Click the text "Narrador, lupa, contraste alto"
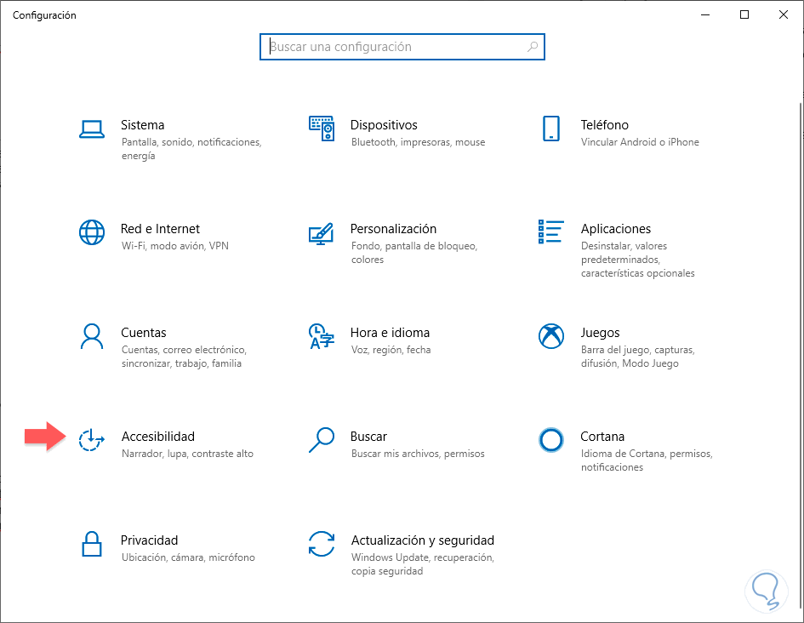This screenshot has height=623, width=804. click(x=187, y=454)
